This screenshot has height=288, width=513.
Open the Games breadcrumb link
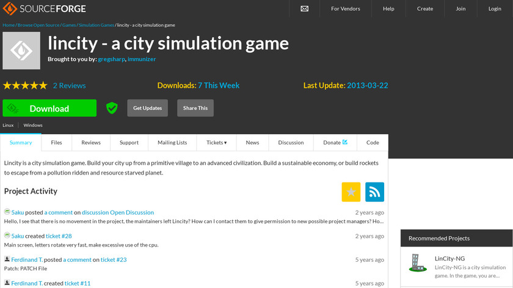click(x=69, y=25)
